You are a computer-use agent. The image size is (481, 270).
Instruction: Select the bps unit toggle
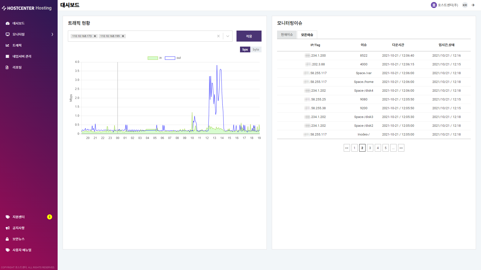(x=245, y=50)
